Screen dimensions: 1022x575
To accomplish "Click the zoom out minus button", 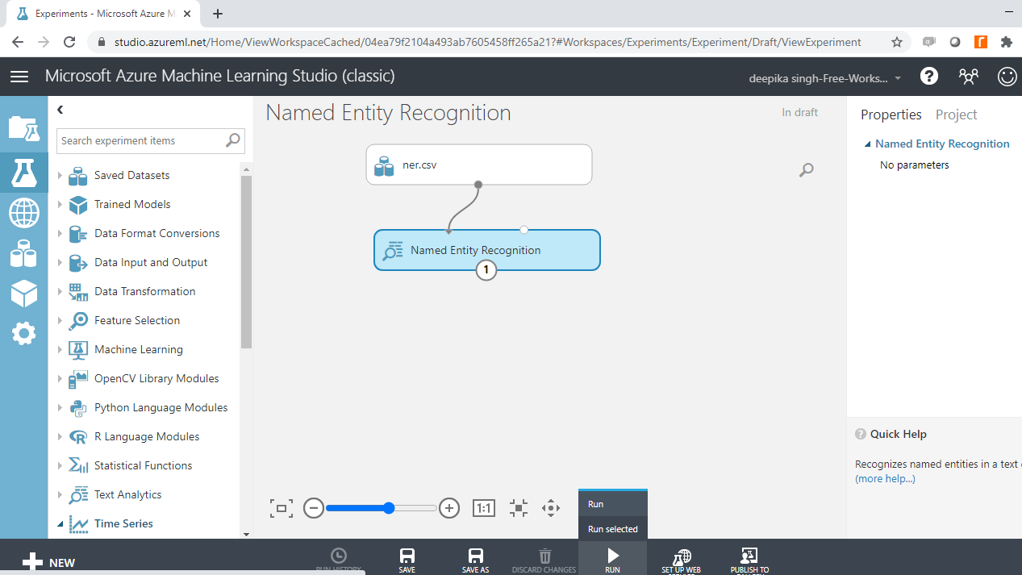I will [314, 508].
